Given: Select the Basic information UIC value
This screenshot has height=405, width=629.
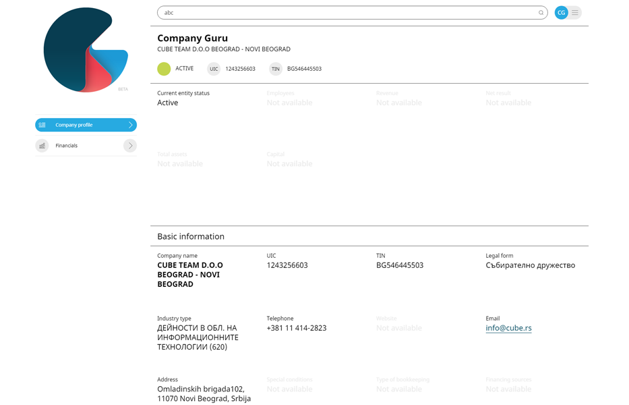Looking at the screenshot, I should coord(287,265).
